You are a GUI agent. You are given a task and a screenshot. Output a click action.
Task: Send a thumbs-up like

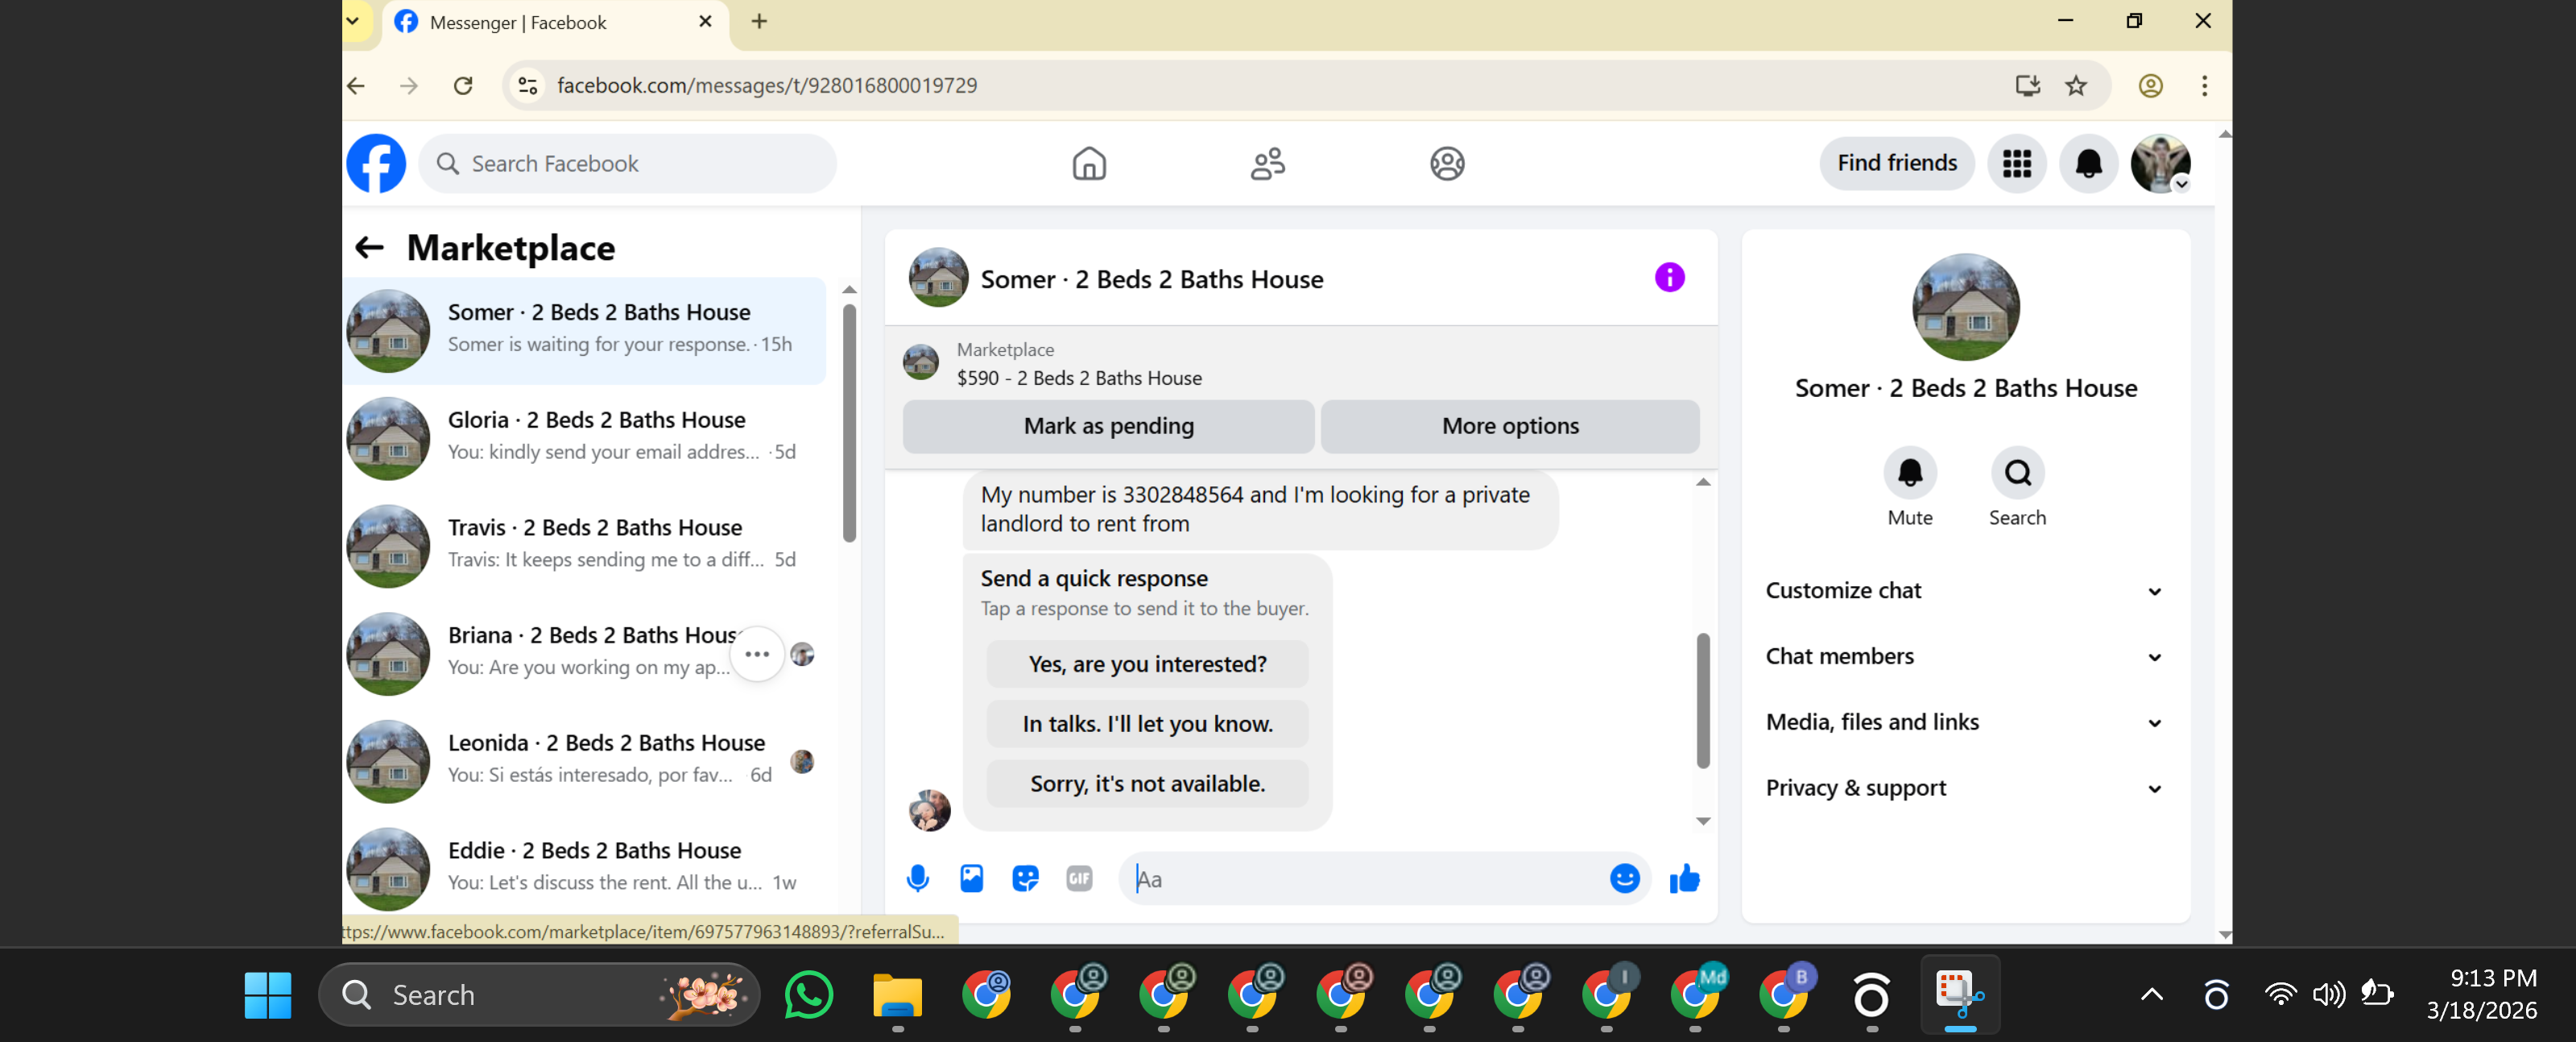1684,878
